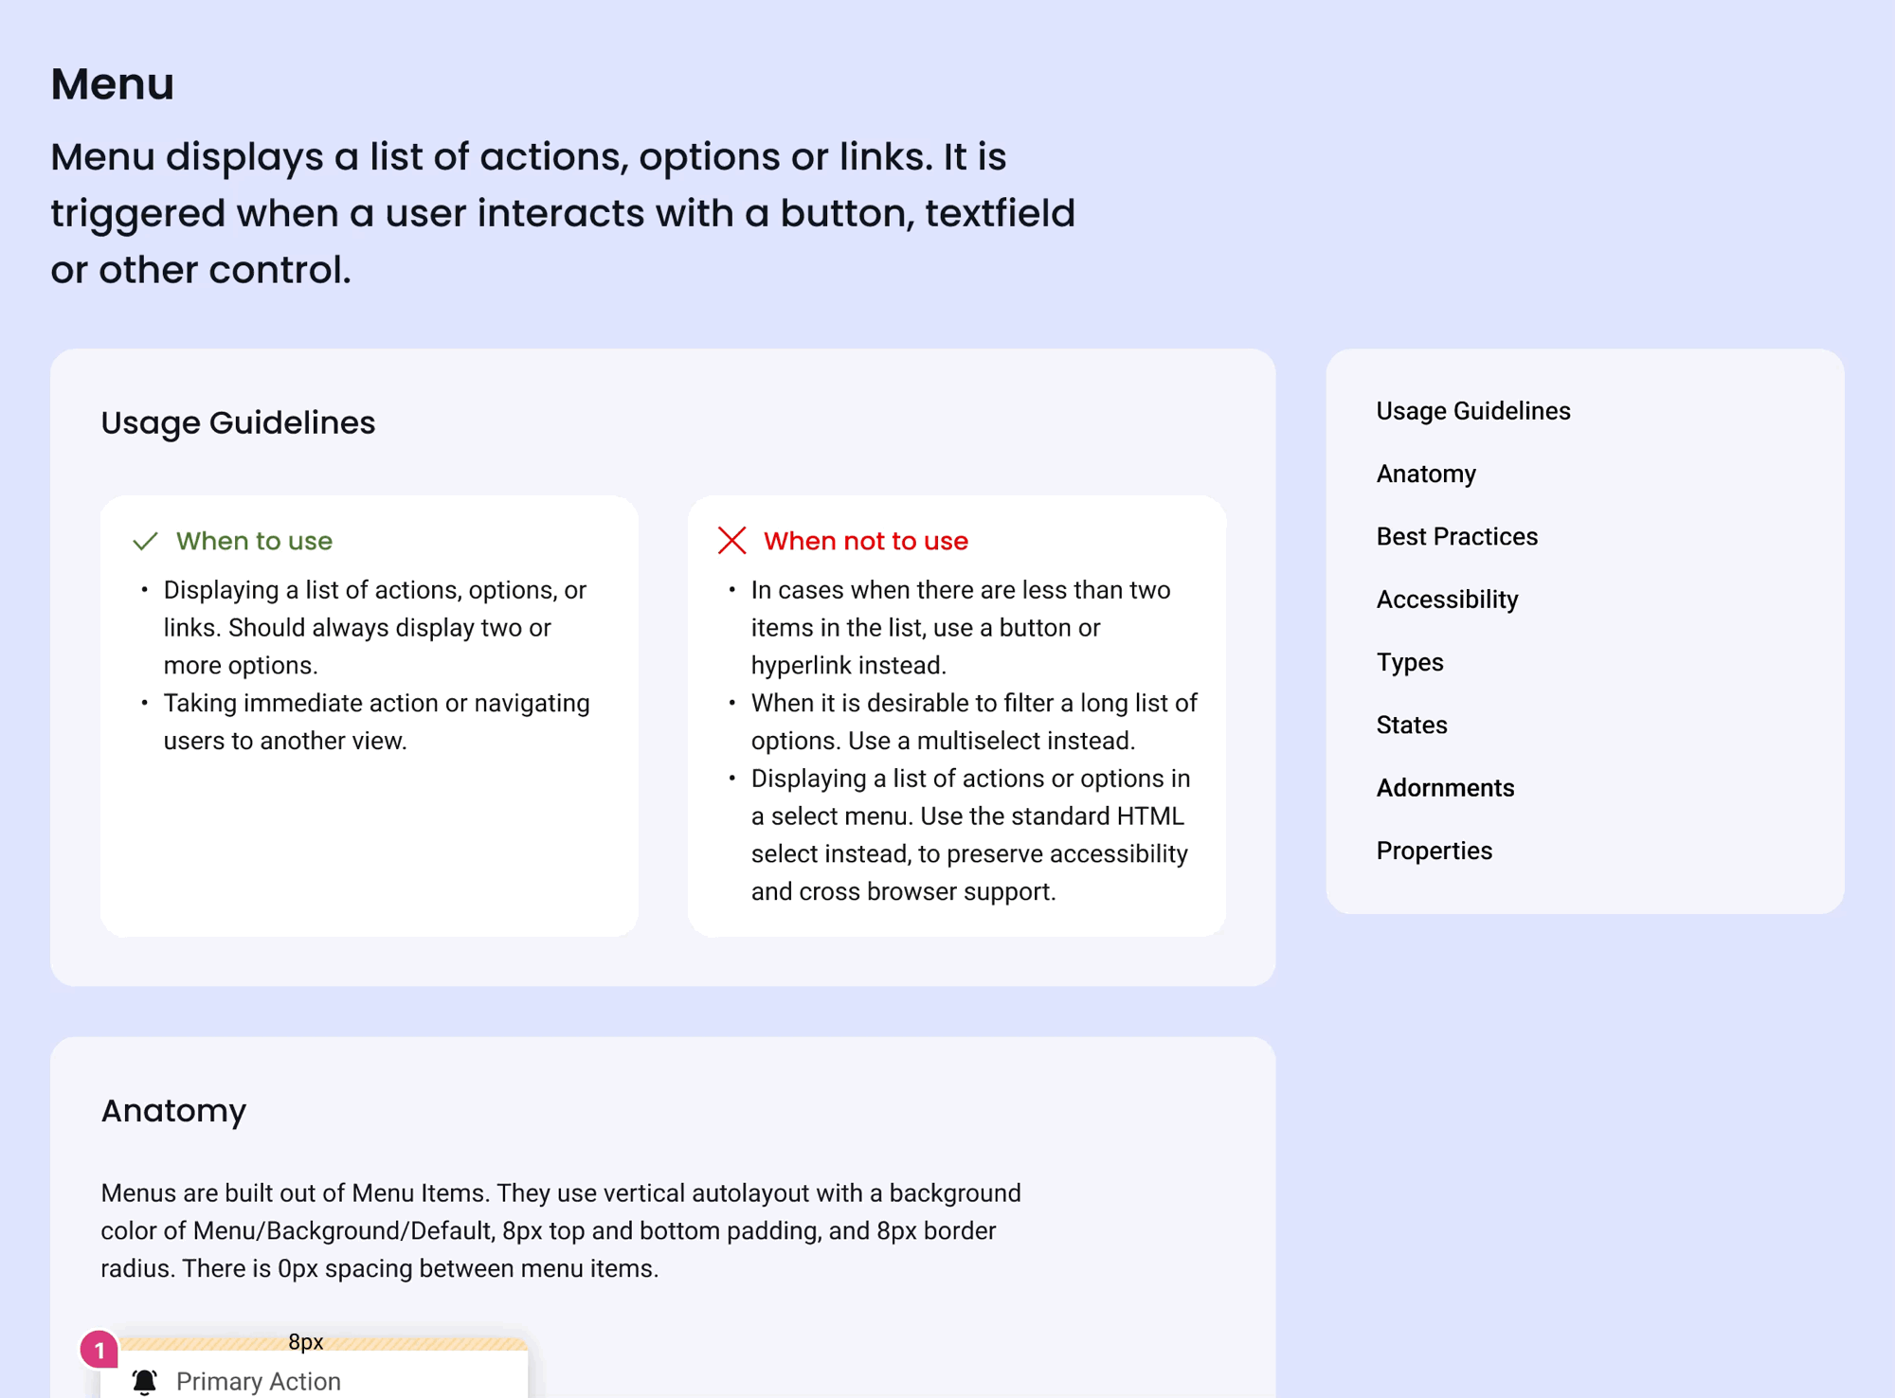
Task: Click the Primary Action menu item
Action: click(258, 1381)
